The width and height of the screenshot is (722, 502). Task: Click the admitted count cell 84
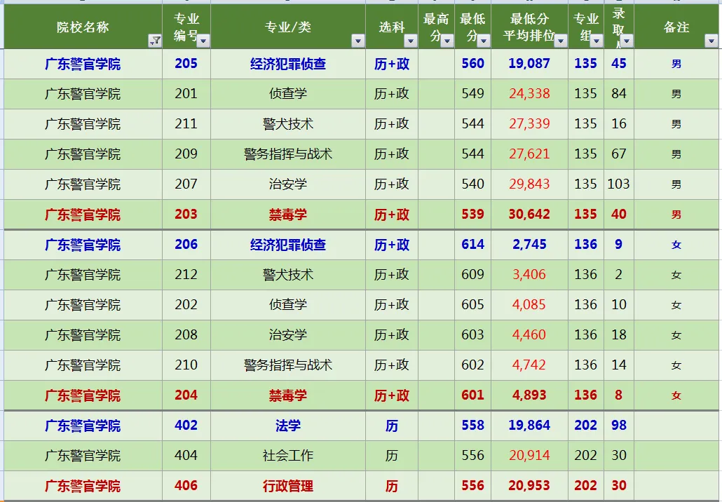click(618, 93)
